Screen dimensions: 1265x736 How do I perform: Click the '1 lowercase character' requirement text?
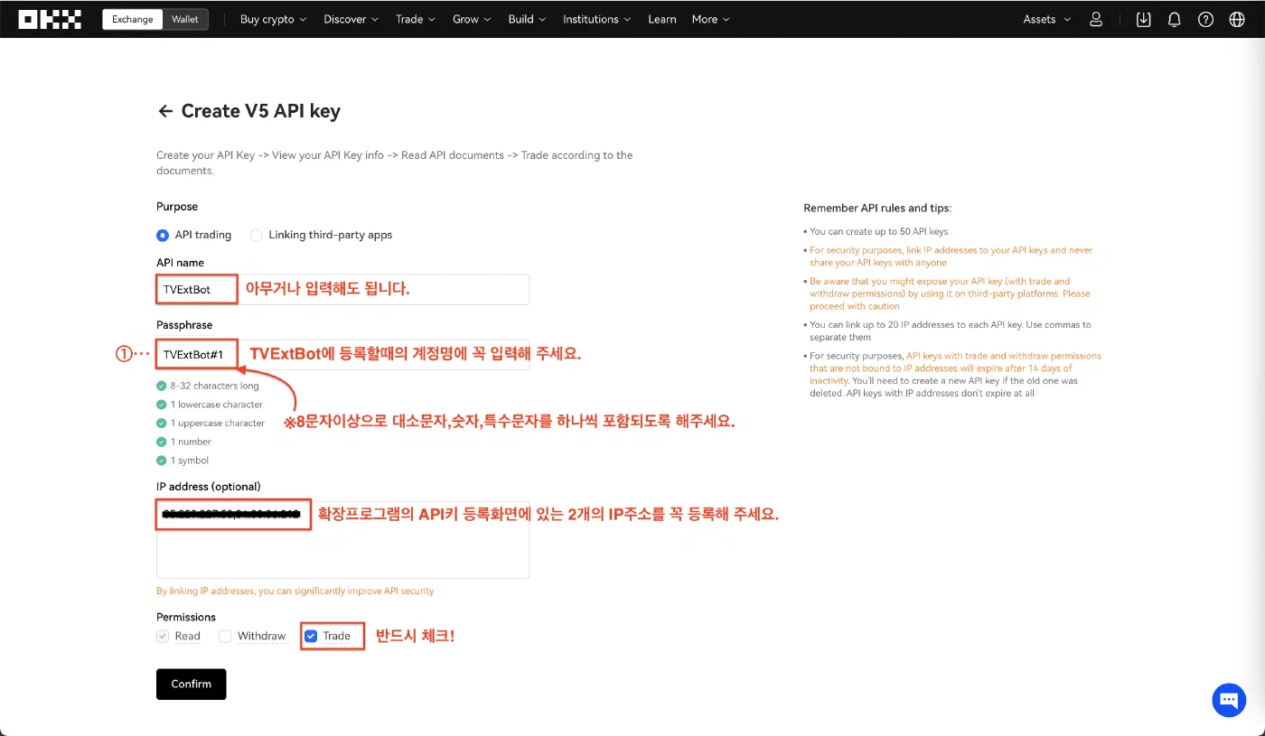[x=217, y=405]
